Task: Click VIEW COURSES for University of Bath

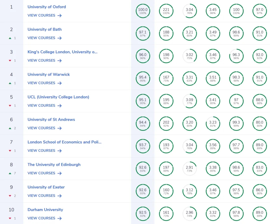Action: pos(41,38)
